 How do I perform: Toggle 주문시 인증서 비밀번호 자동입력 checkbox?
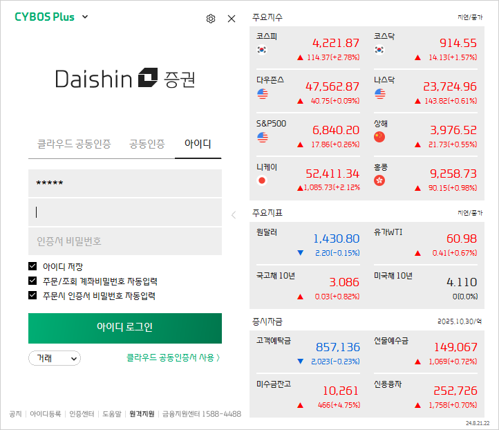(x=32, y=295)
